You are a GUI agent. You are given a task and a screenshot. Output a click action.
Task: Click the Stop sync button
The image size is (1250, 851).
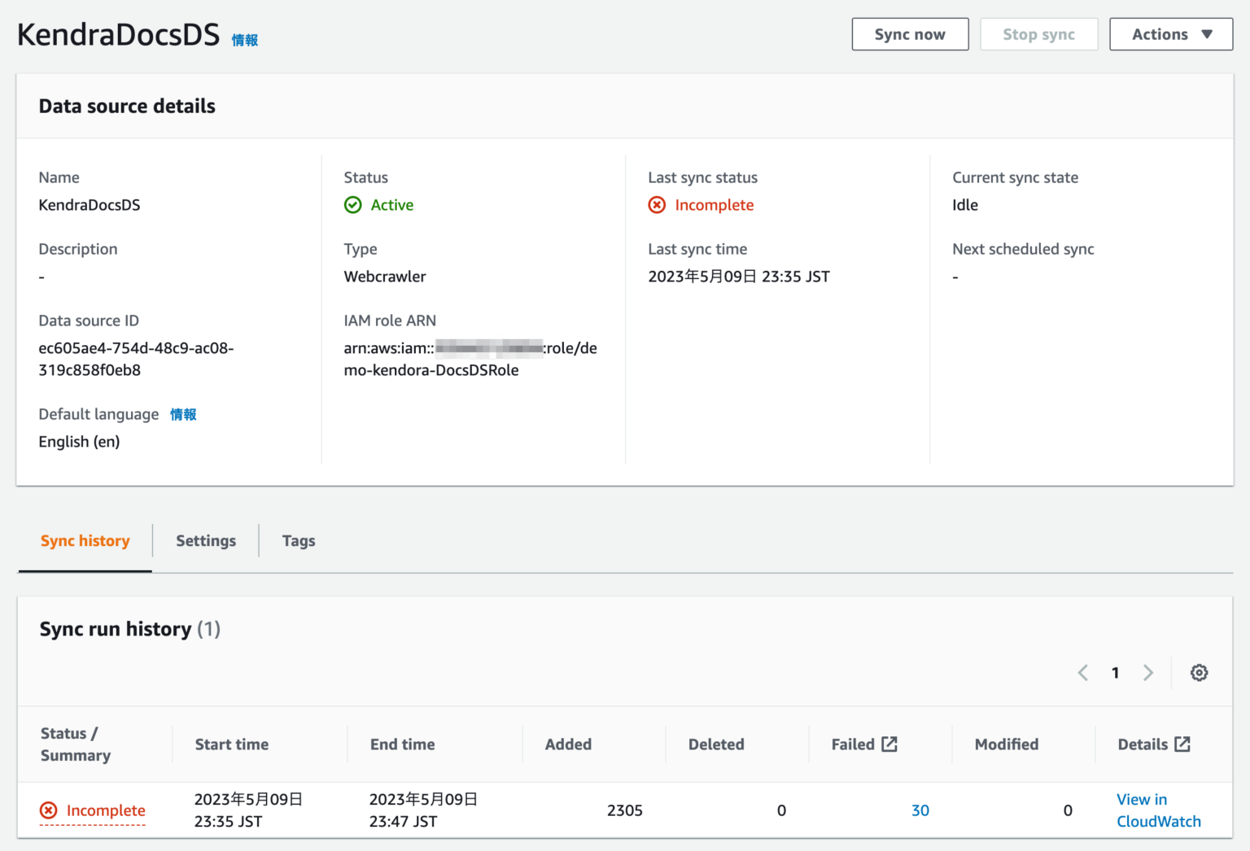pos(1038,34)
